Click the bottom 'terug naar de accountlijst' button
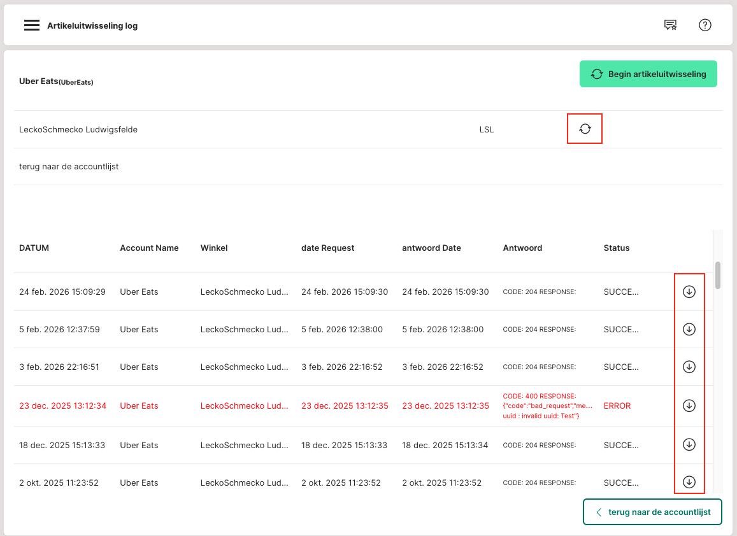Screen dimensions: 737x536 [652, 512]
